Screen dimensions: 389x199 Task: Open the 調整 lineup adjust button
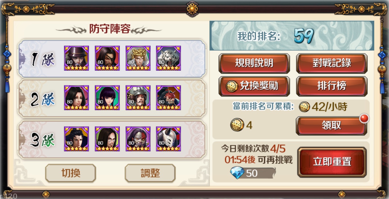point(150,173)
